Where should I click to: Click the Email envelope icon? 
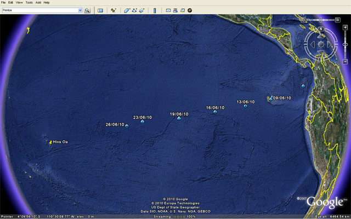click(x=168, y=10)
